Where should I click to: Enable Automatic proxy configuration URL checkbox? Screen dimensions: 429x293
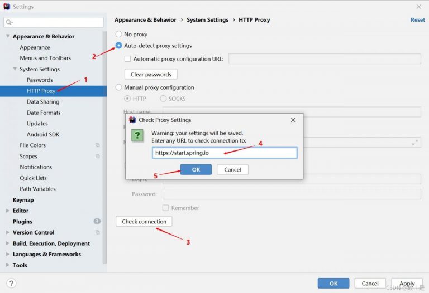coord(127,59)
